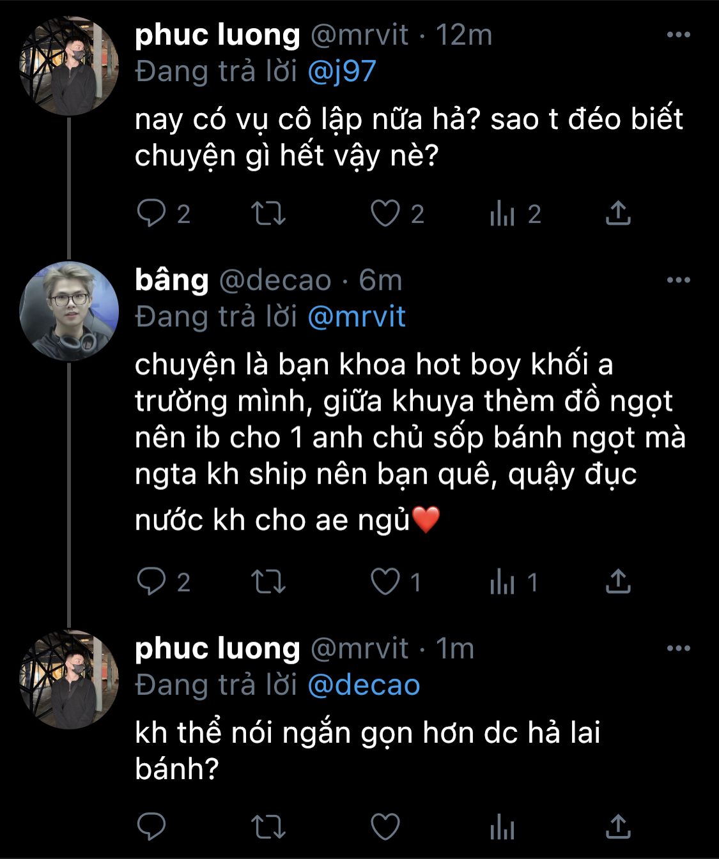Like the last tweet about 'bánh'
This screenshot has width=719, height=859.
coord(385,826)
